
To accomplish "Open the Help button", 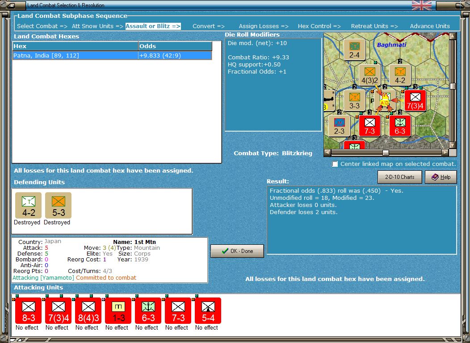I will 441,177.
